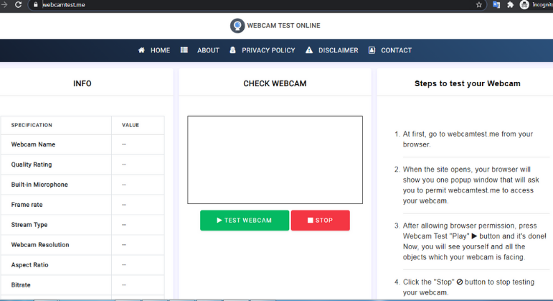Select the Aspect Ratio row label
This screenshot has width=553, height=301.
point(29,265)
